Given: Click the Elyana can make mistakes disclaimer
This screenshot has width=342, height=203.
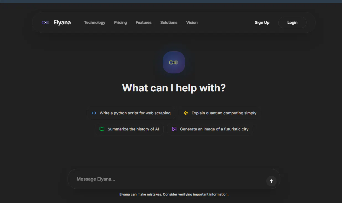Looking at the screenshot, I should (x=174, y=194).
